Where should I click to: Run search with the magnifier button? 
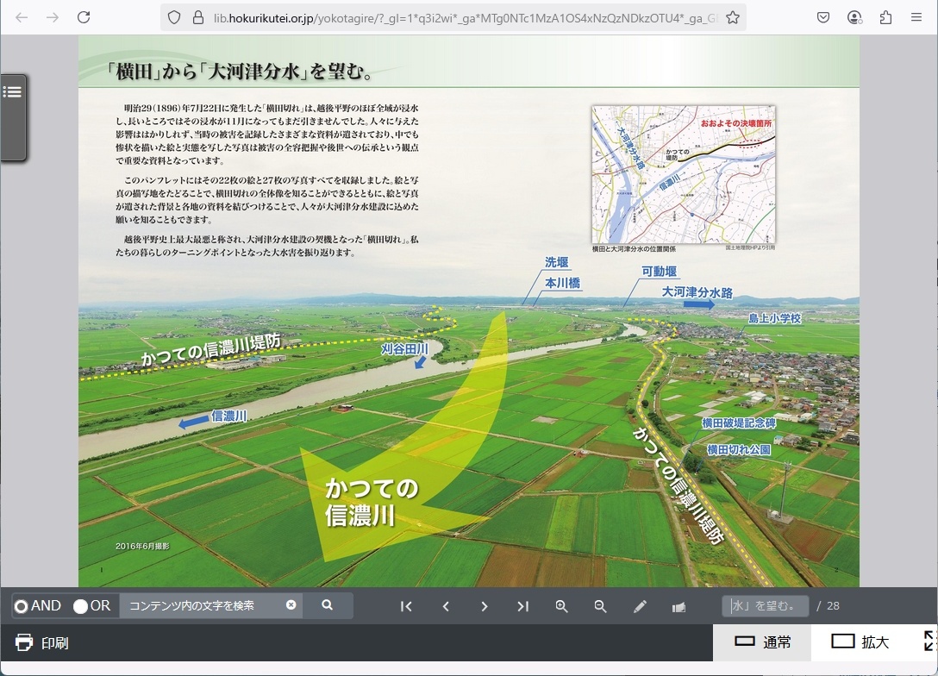tap(328, 605)
